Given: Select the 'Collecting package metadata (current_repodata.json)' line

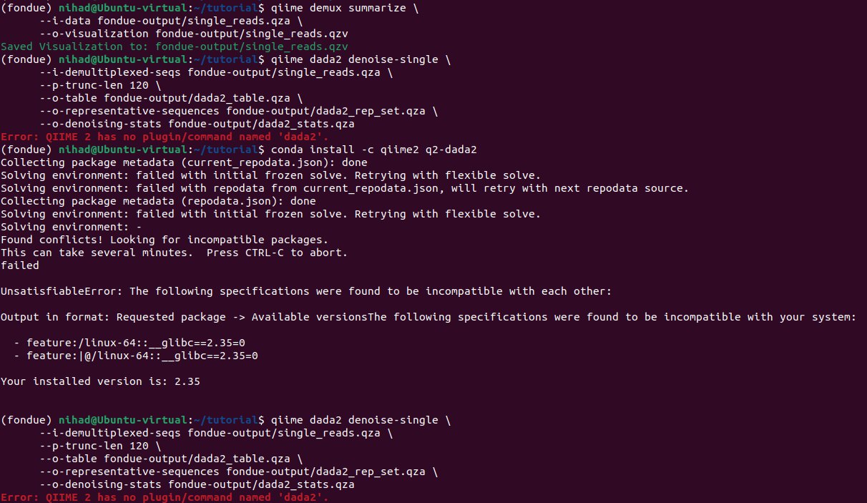Looking at the screenshot, I should coord(184,162).
